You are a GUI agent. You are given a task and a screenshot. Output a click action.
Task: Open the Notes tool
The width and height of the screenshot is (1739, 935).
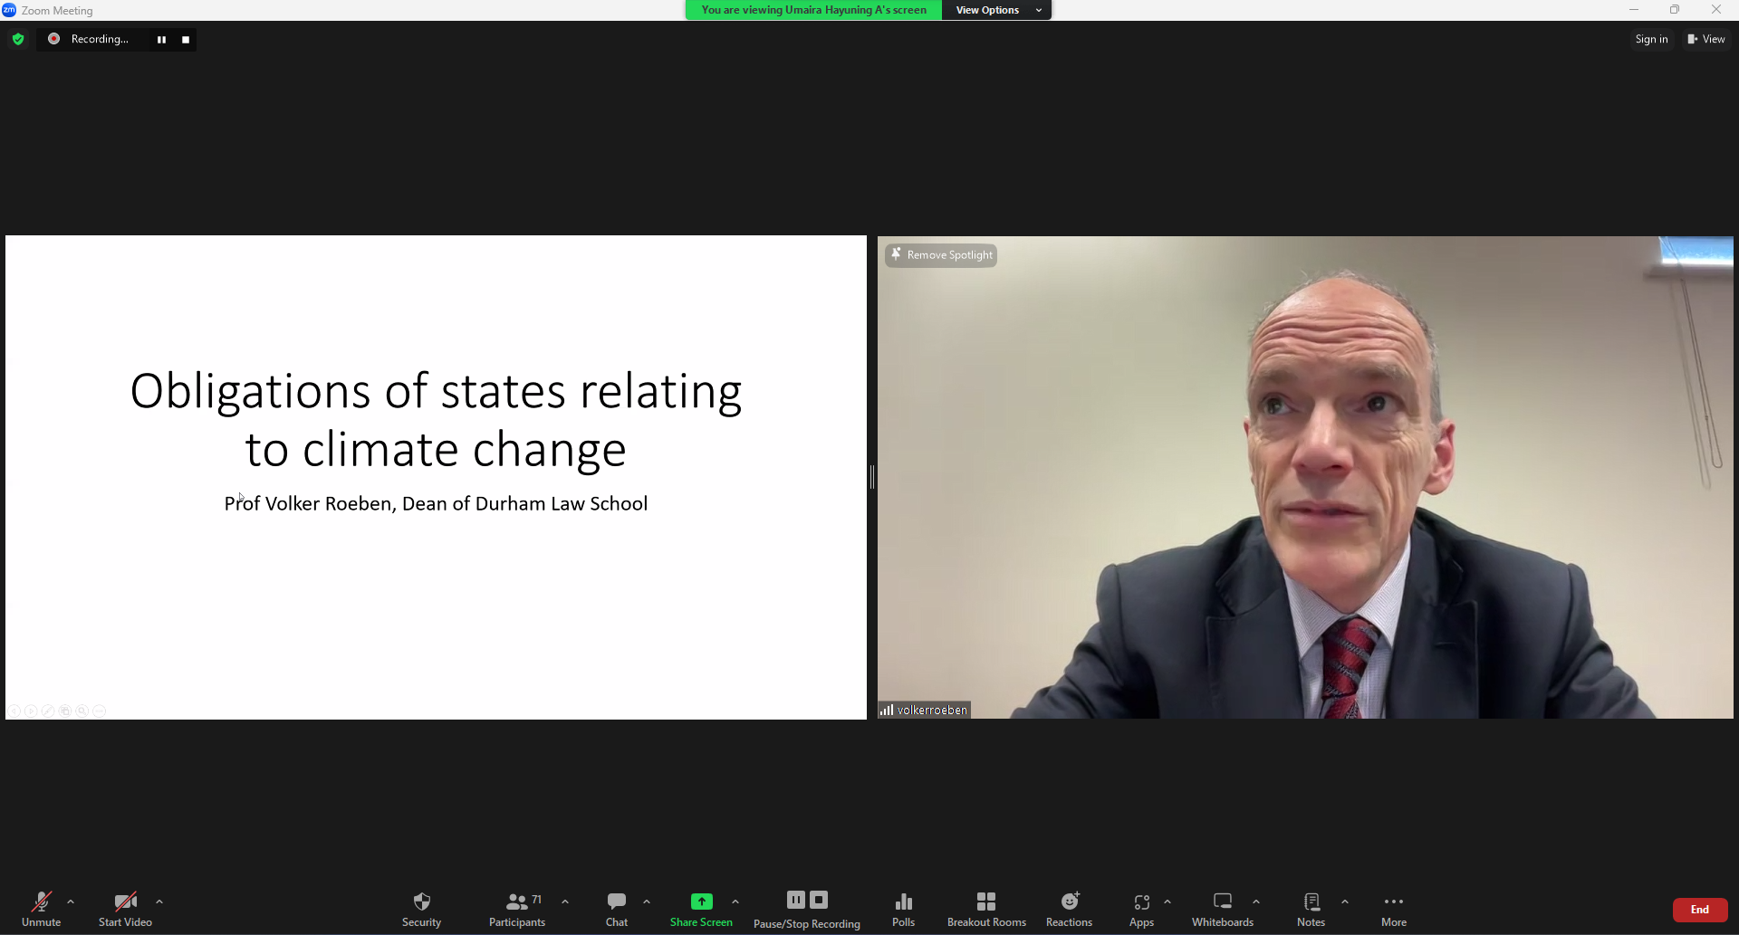click(1311, 909)
